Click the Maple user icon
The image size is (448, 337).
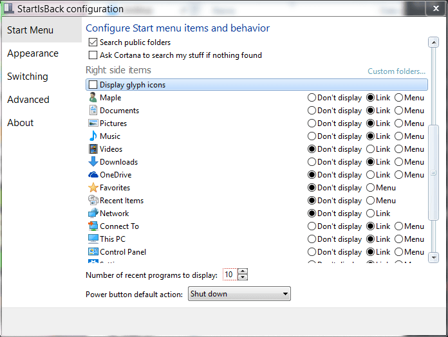point(93,98)
